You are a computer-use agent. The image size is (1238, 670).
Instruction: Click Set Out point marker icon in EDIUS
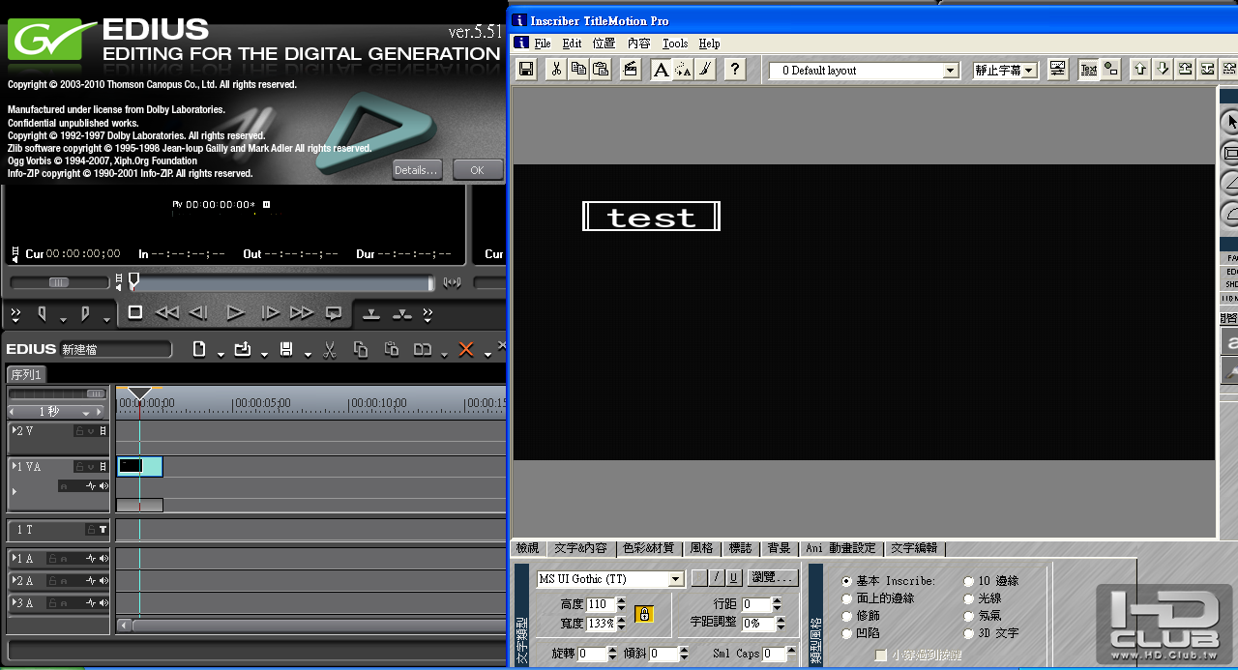pos(85,313)
